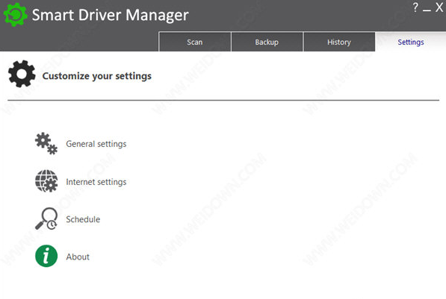Viewport: 446px width, 299px height.
Task: Click the globe-with-gear Internet settings icon
Action: [46, 181]
